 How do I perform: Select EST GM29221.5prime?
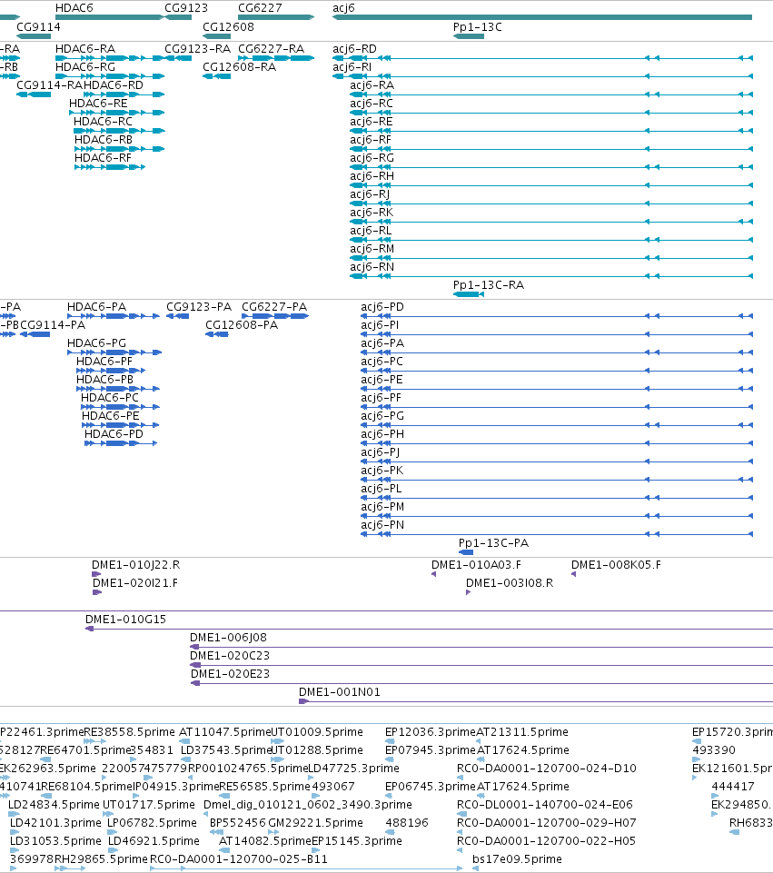pos(315,822)
